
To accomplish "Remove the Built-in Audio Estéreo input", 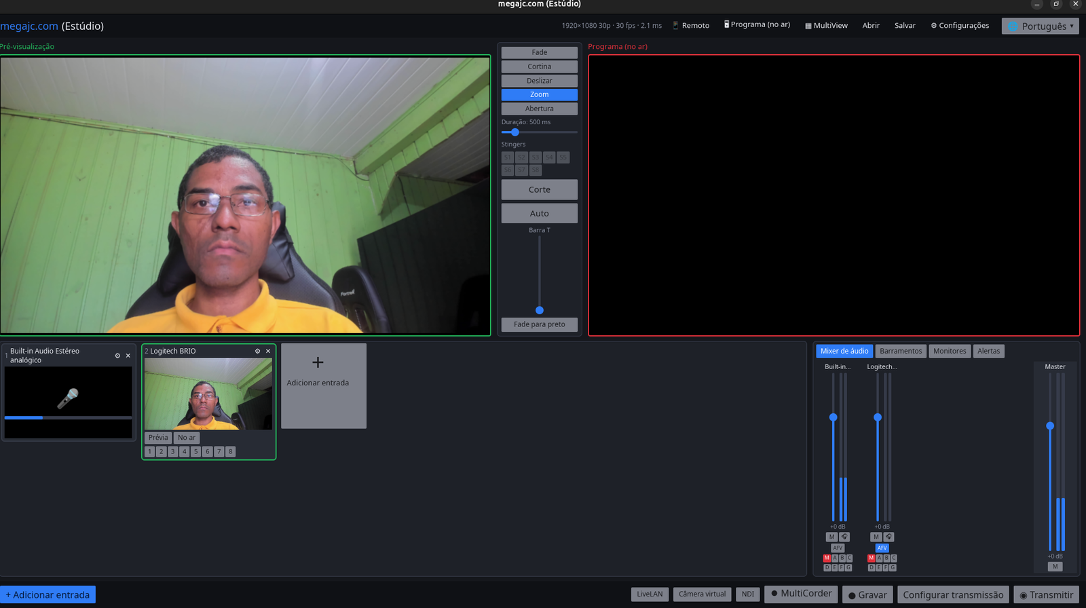I will point(128,356).
